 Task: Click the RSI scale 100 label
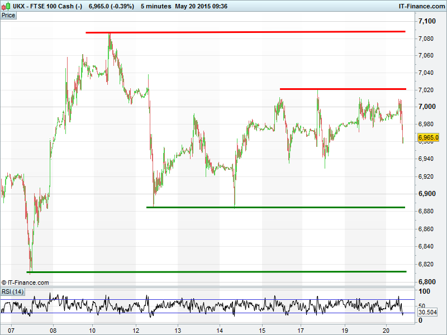click(425, 292)
